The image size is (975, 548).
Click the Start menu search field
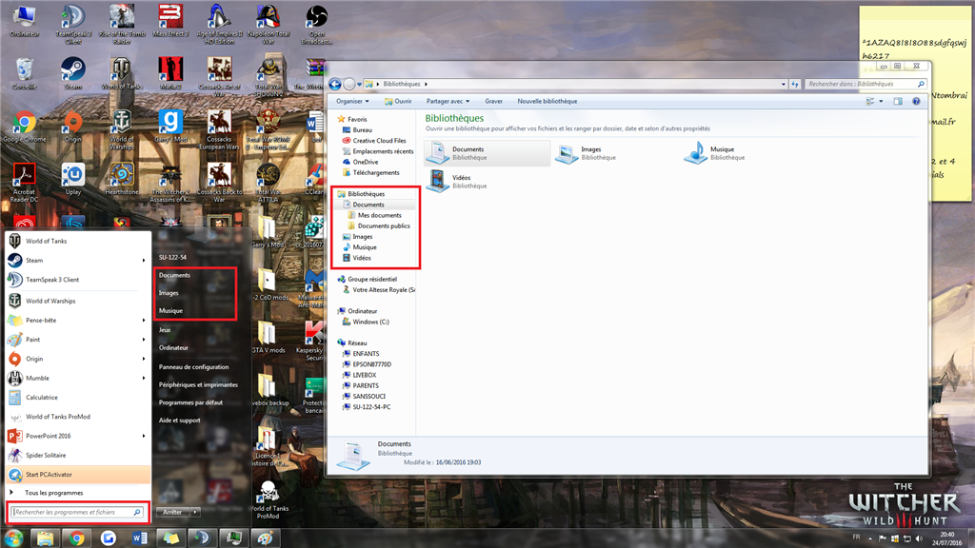click(x=77, y=512)
